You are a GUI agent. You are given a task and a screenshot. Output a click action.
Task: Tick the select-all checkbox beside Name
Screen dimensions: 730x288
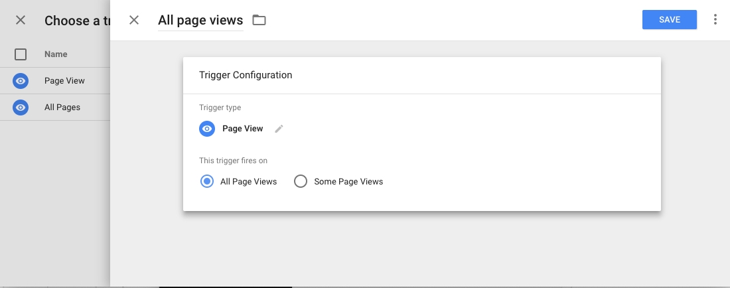pos(21,54)
